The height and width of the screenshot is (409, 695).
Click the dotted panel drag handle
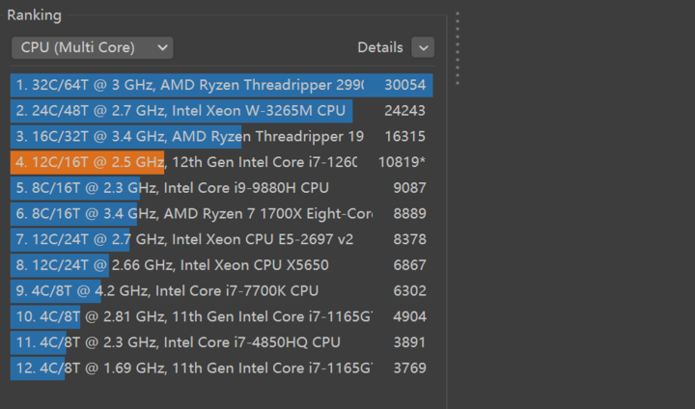(457, 48)
